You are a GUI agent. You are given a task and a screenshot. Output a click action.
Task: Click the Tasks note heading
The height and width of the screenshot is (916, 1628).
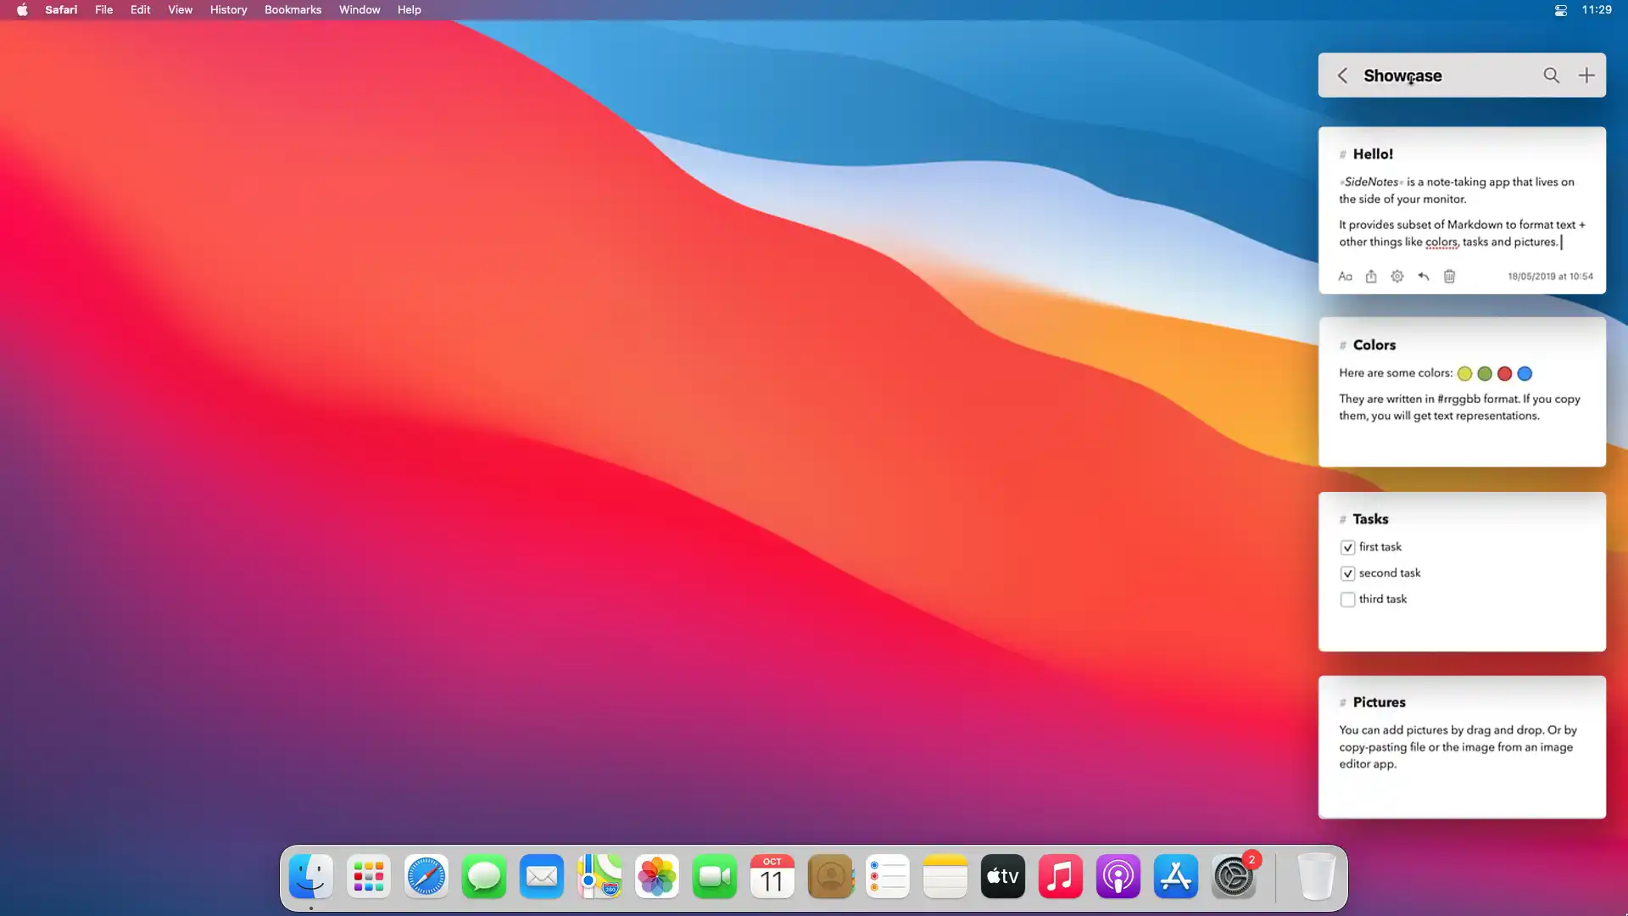click(1370, 519)
